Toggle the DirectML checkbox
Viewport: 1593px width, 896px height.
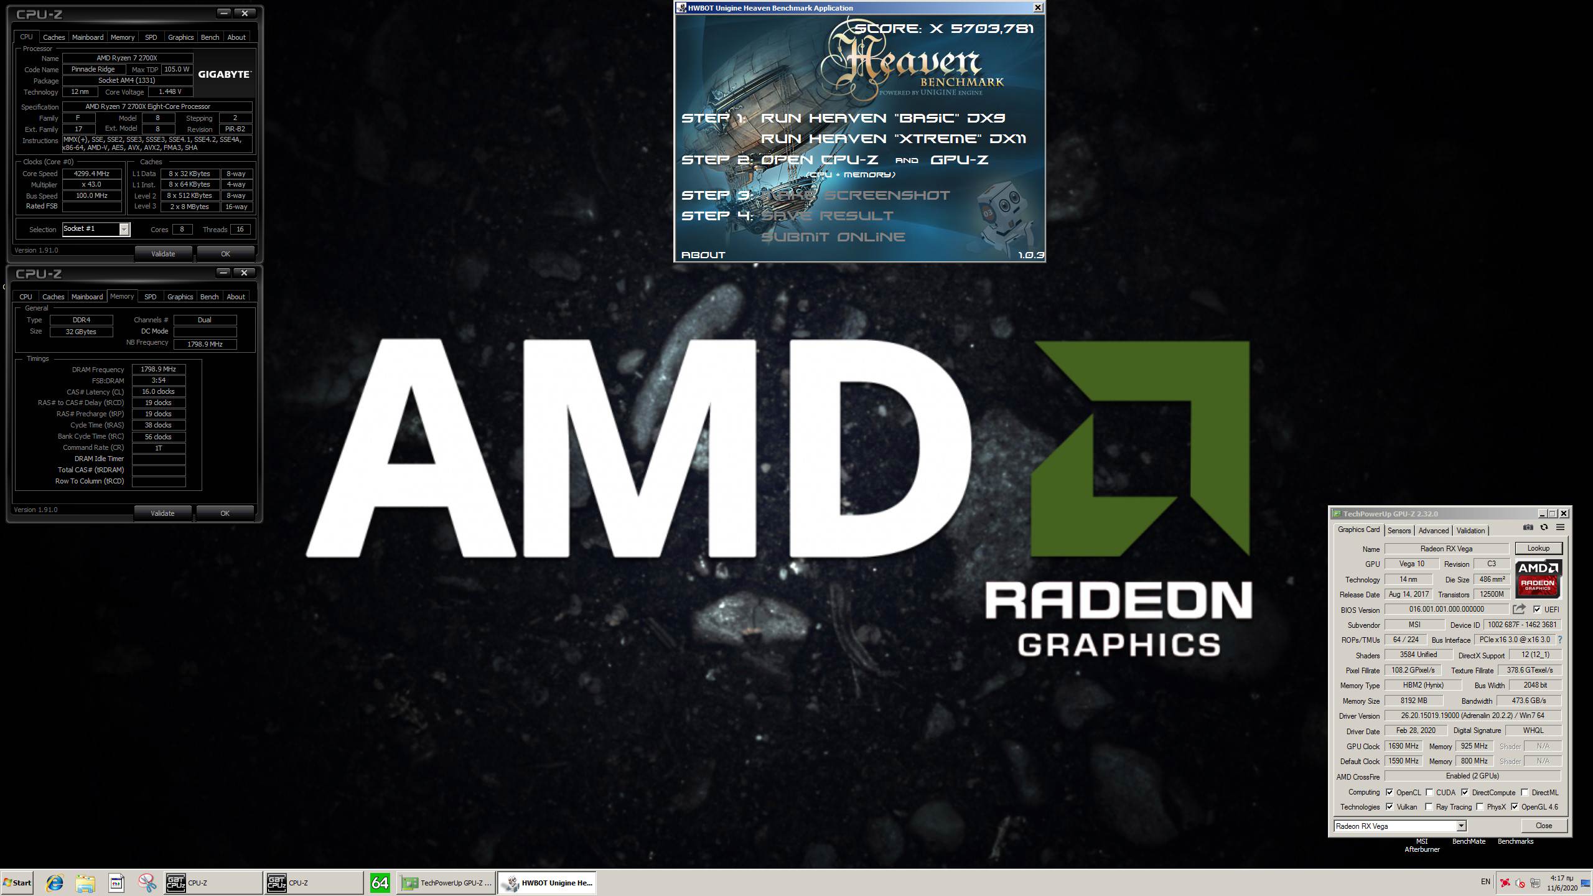pos(1525,792)
